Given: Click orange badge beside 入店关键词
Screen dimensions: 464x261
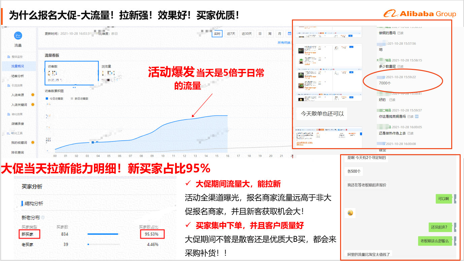Looking at the screenshot, I should click(x=33, y=105).
